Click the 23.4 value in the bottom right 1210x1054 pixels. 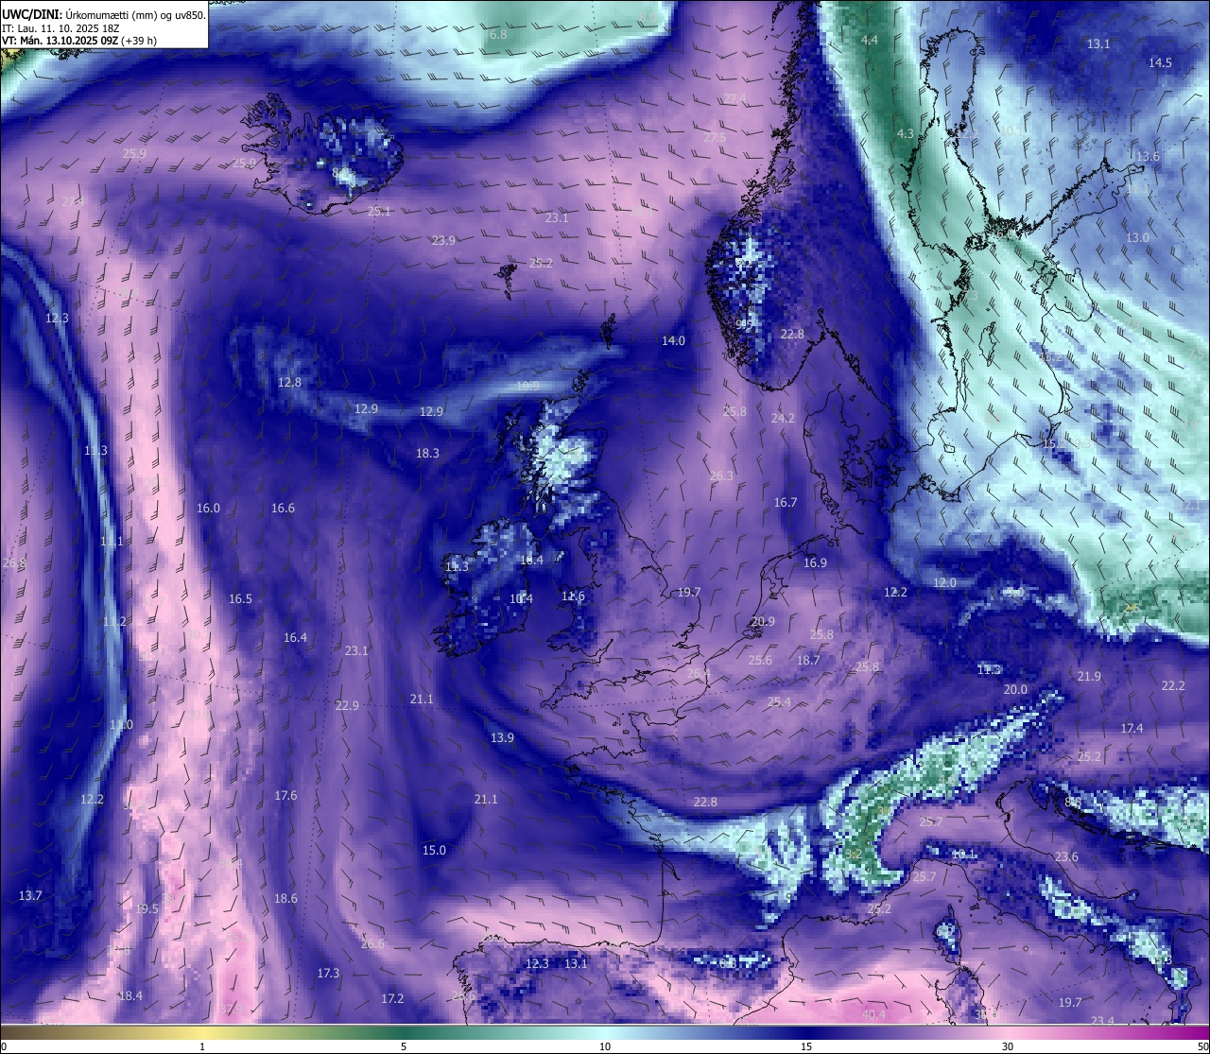click(1102, 1020)
